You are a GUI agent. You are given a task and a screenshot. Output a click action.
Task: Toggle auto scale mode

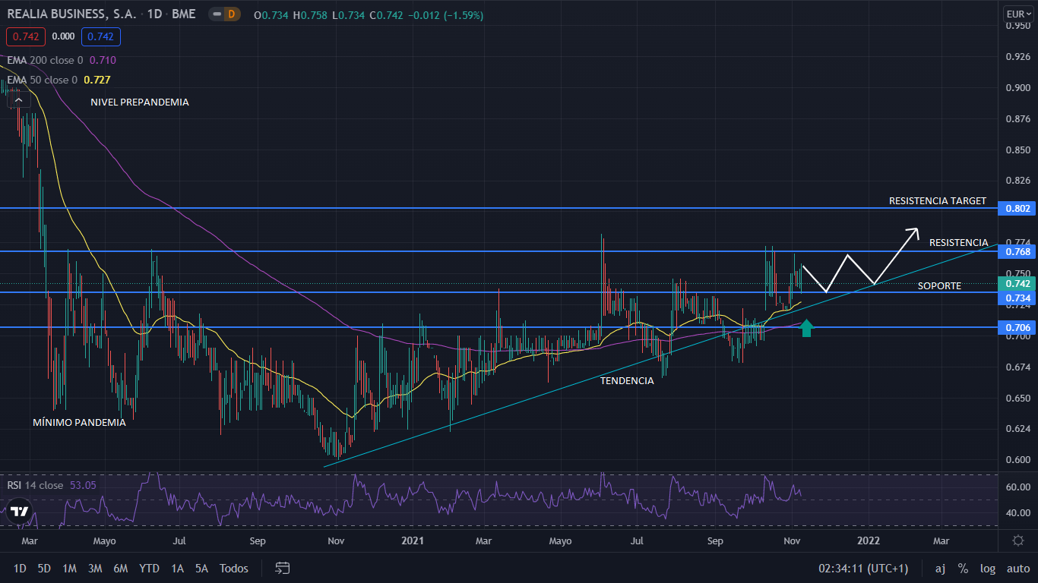point(1017,568)
